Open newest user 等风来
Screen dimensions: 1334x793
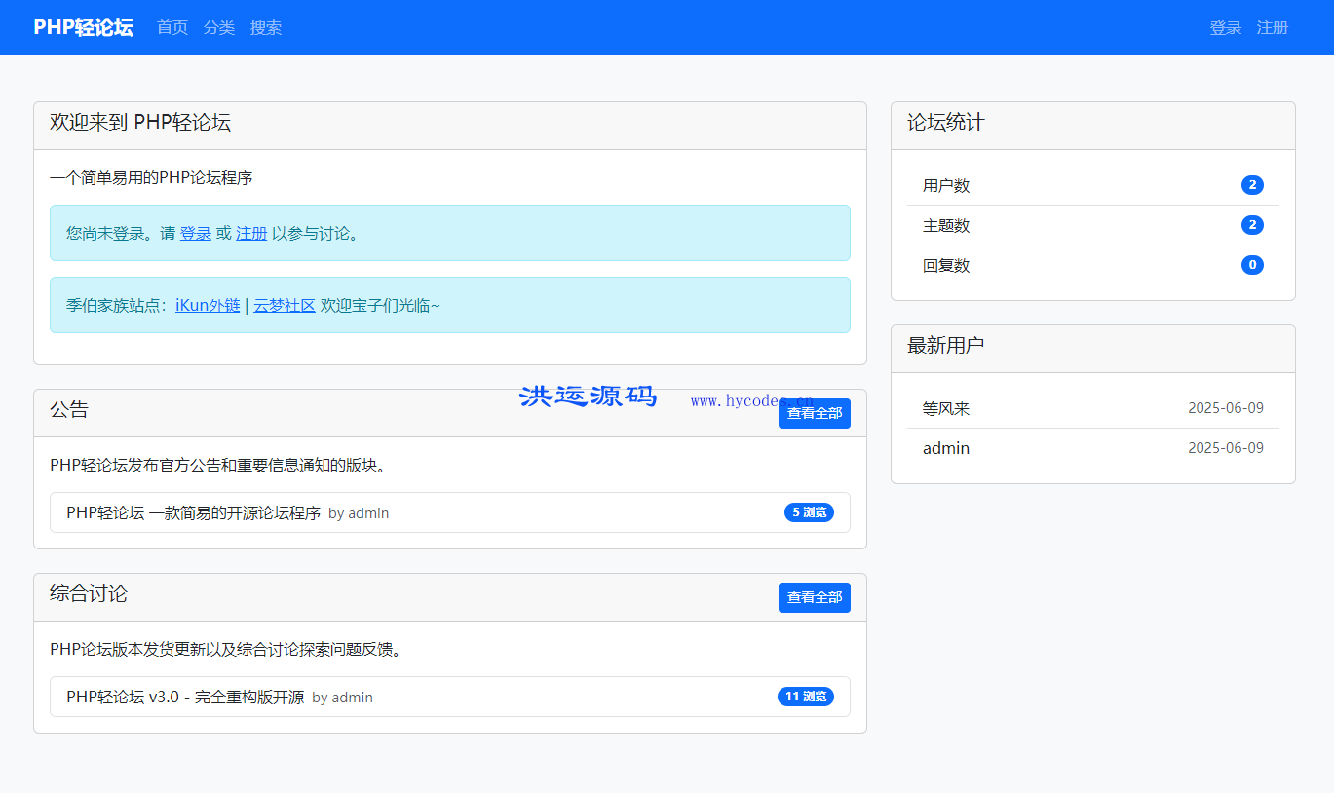946,408
